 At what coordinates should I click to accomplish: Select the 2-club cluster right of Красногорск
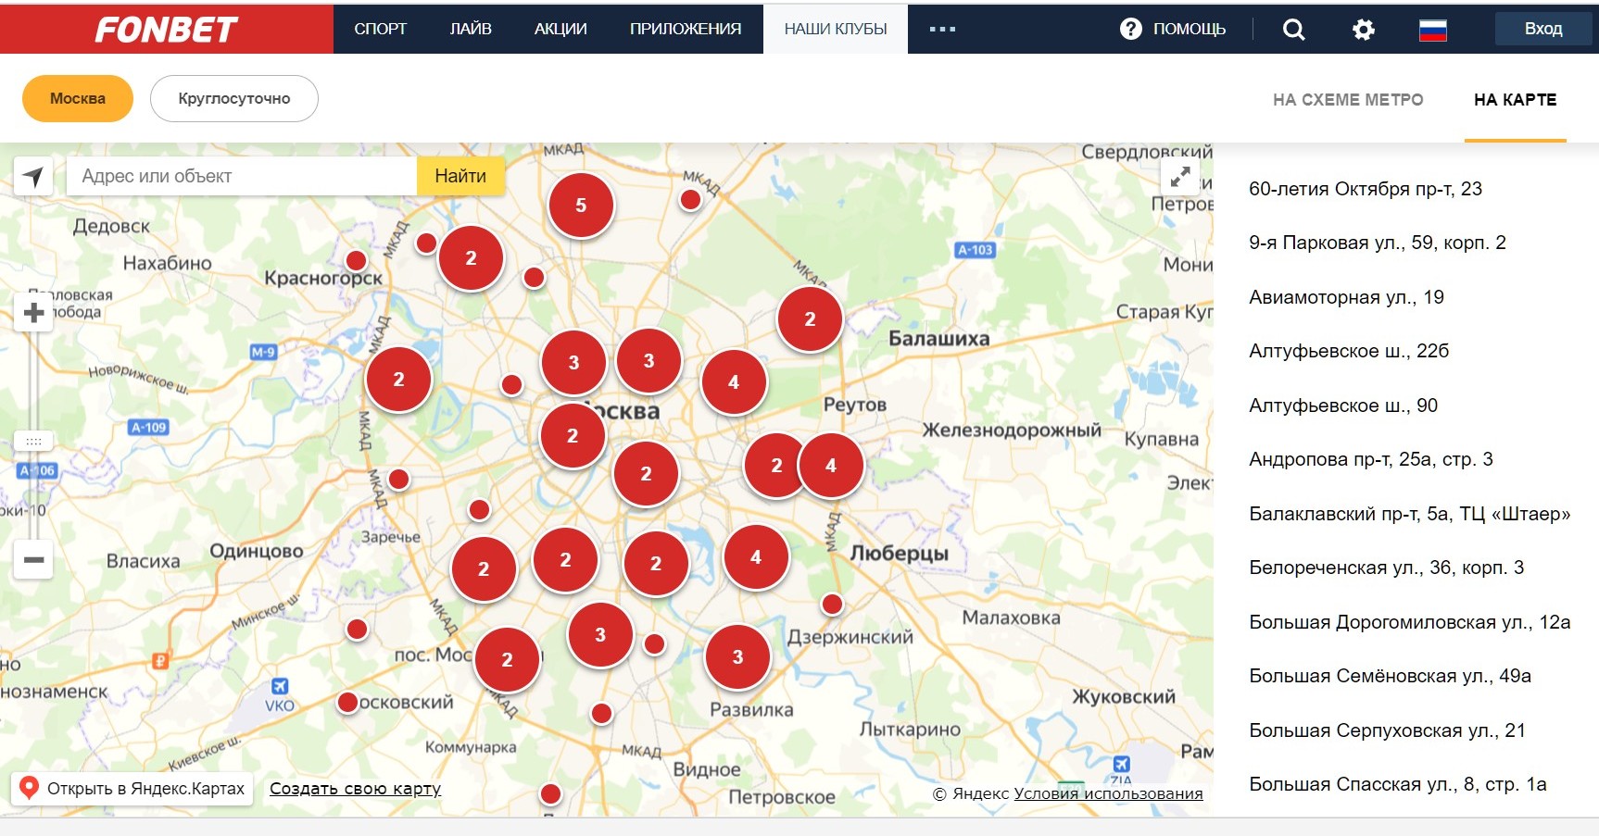coord(471,258)
